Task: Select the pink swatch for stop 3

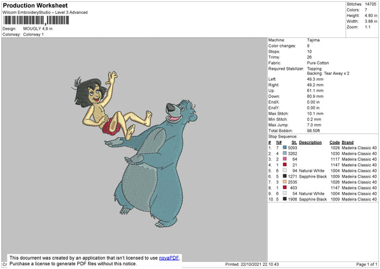Action: (x=285, y=159)
